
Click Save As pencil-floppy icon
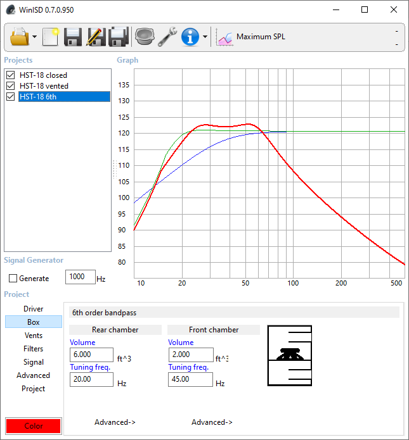[x=96, y=37]
